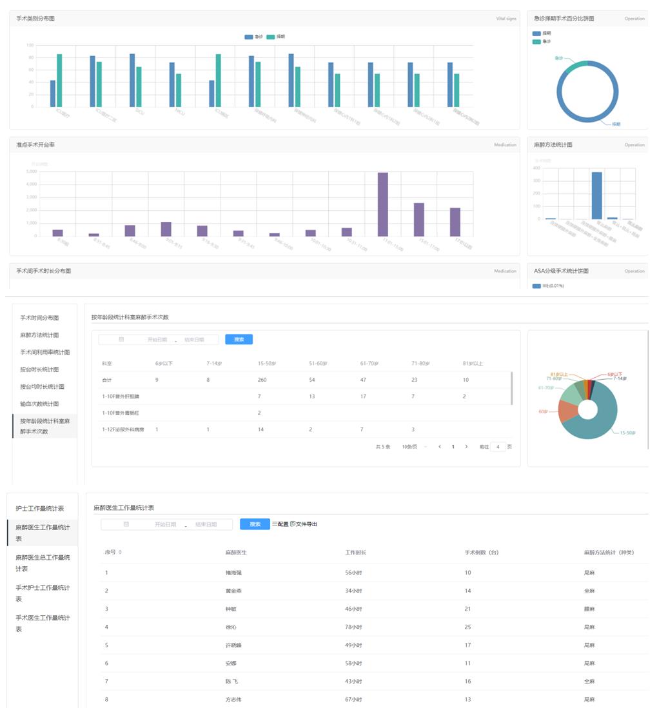668x708 pixels.
Task: Select 手术医生工作量统计表 in sidebar
Action: pos(43,623)
